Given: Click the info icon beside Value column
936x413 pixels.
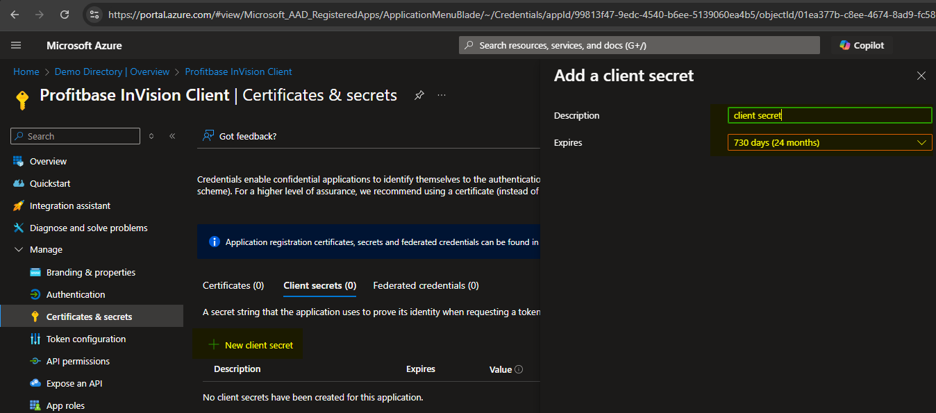Looking at the screenshot, I should click(517, 369).
